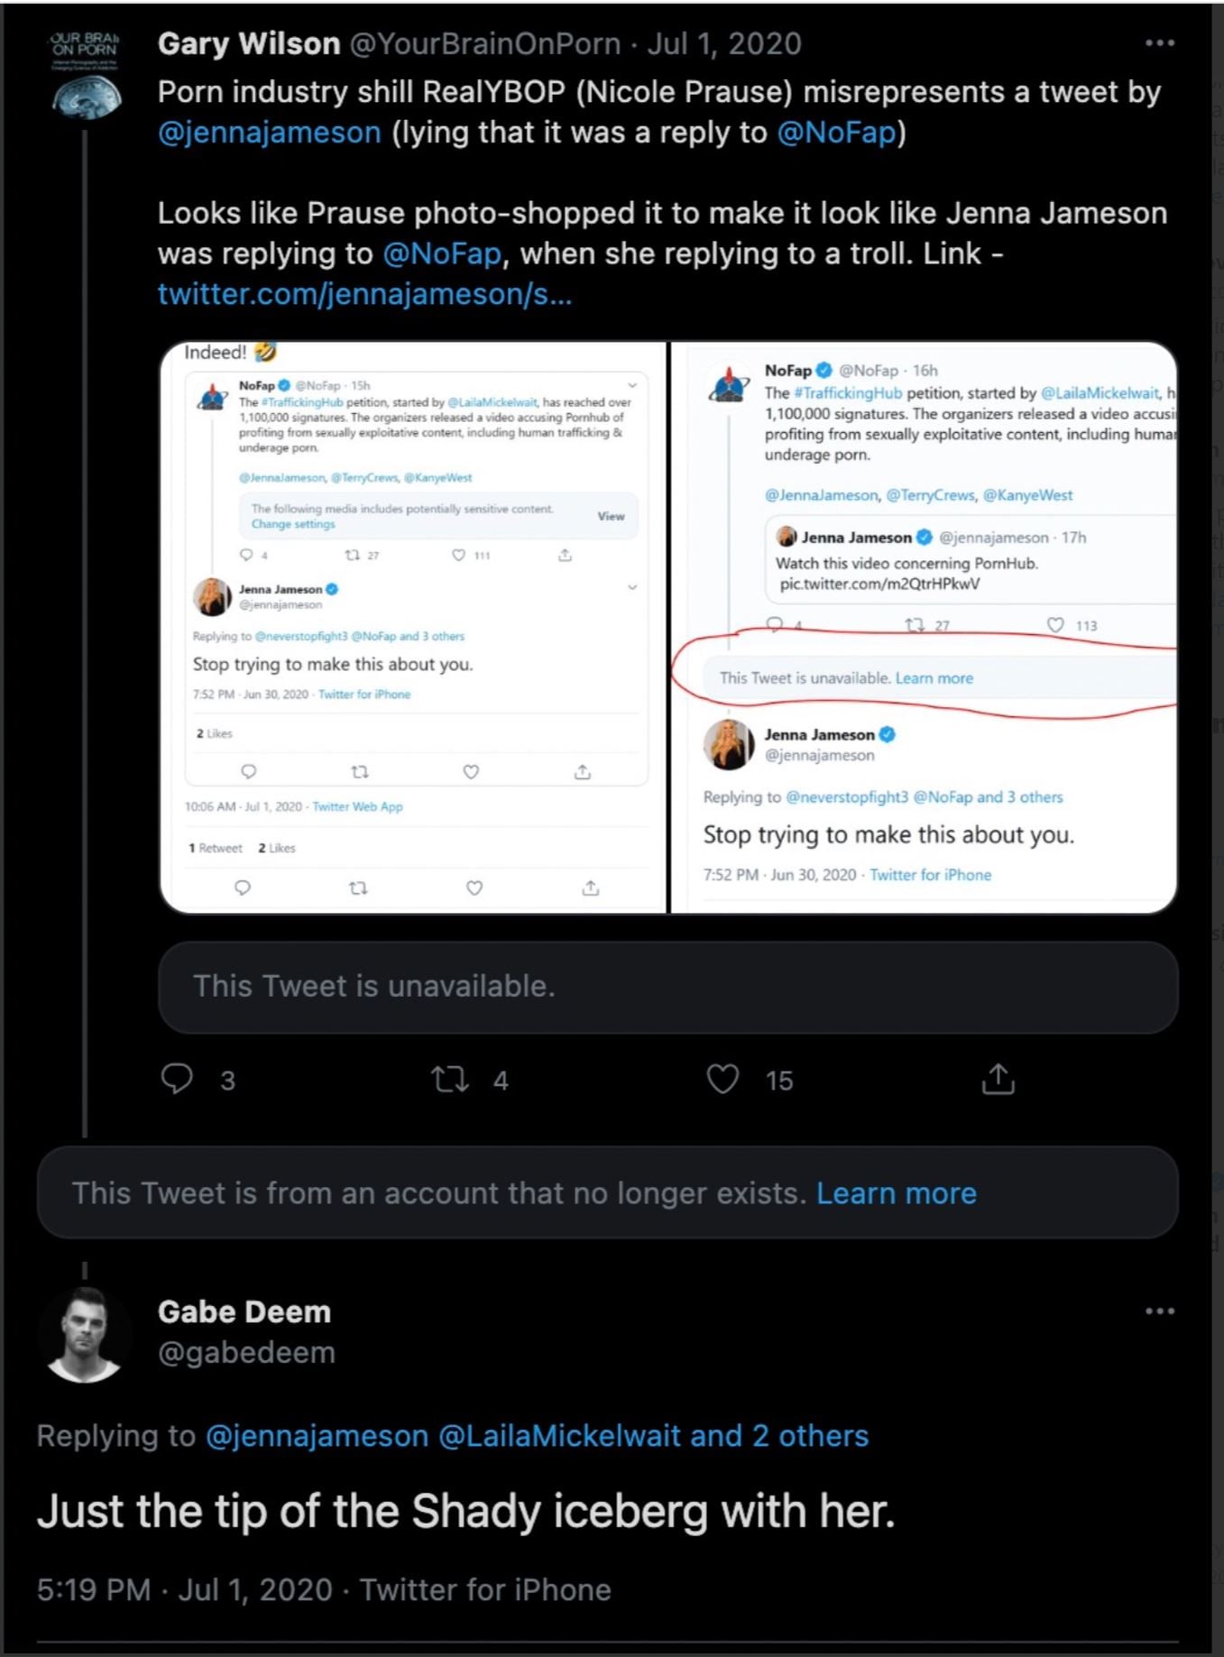
Task: Open the right screenshot with red circle
Action: click(x=924, y=628)
